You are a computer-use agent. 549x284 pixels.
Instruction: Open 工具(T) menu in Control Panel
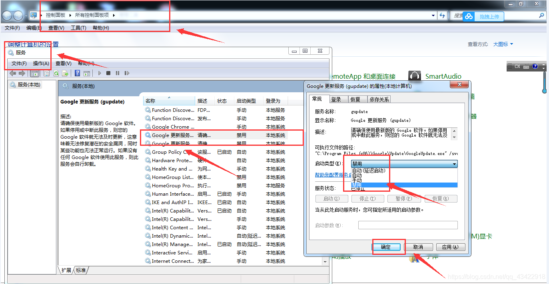78,28
